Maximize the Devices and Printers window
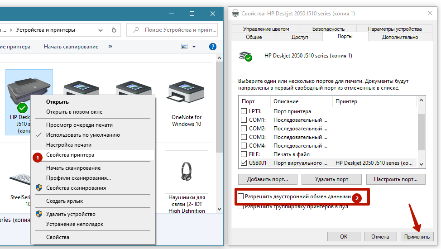 (x=192, y=14)
